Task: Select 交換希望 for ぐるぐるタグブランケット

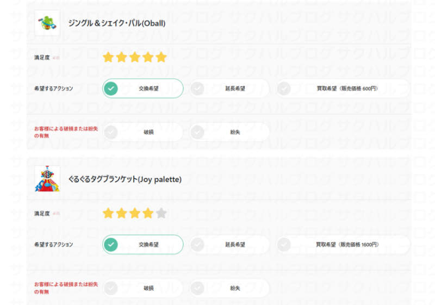Action: pos(143,245)
